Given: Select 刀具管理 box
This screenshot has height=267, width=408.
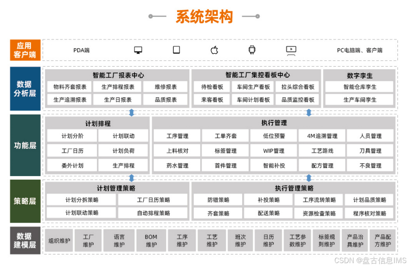Looking at the screenshot, I should pos(370,151).
